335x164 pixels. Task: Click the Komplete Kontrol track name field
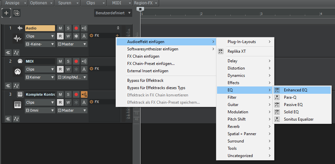coord(40,94)
